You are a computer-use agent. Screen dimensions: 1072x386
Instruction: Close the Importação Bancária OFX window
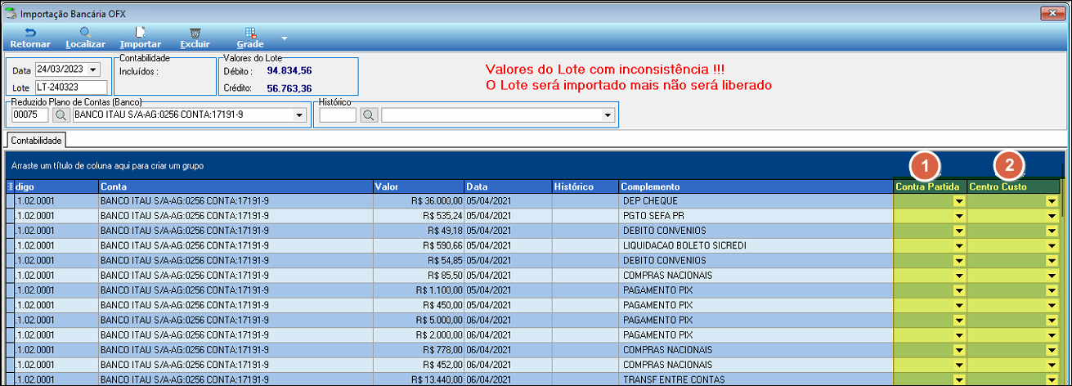click(1051, 11)
